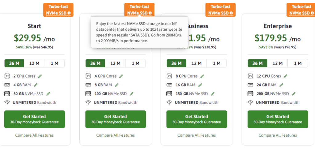The height and width of the screenshot is (148, 315).
Task: Select 1 M term on second plan
Action: (x=136, y=63)
